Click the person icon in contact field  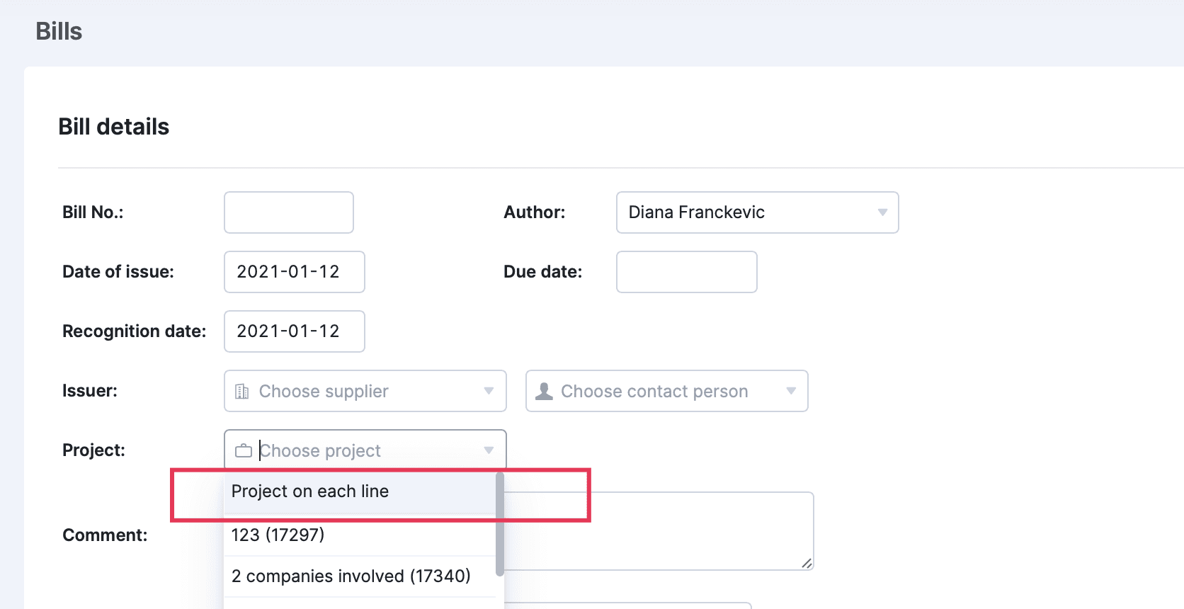click(x=544, y=392)
